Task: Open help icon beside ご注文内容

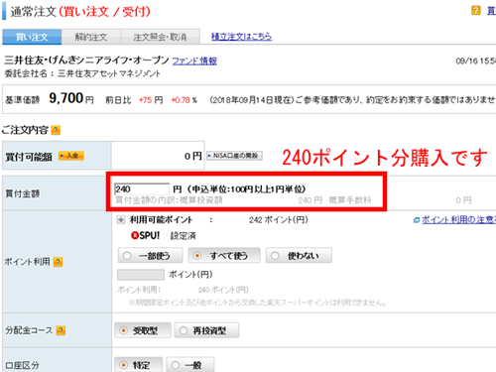Action: (56, 130)
